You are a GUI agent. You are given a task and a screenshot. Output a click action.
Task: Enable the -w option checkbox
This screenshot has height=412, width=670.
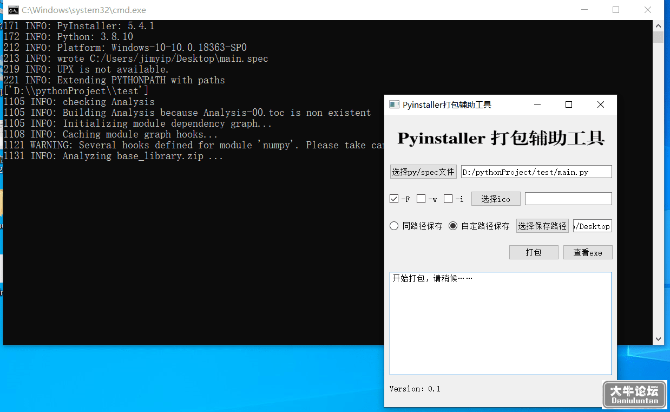pos(421,199)
